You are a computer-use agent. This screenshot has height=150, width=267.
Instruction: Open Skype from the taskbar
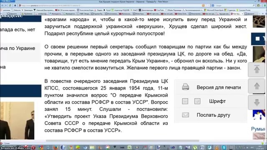click(224, 147)
